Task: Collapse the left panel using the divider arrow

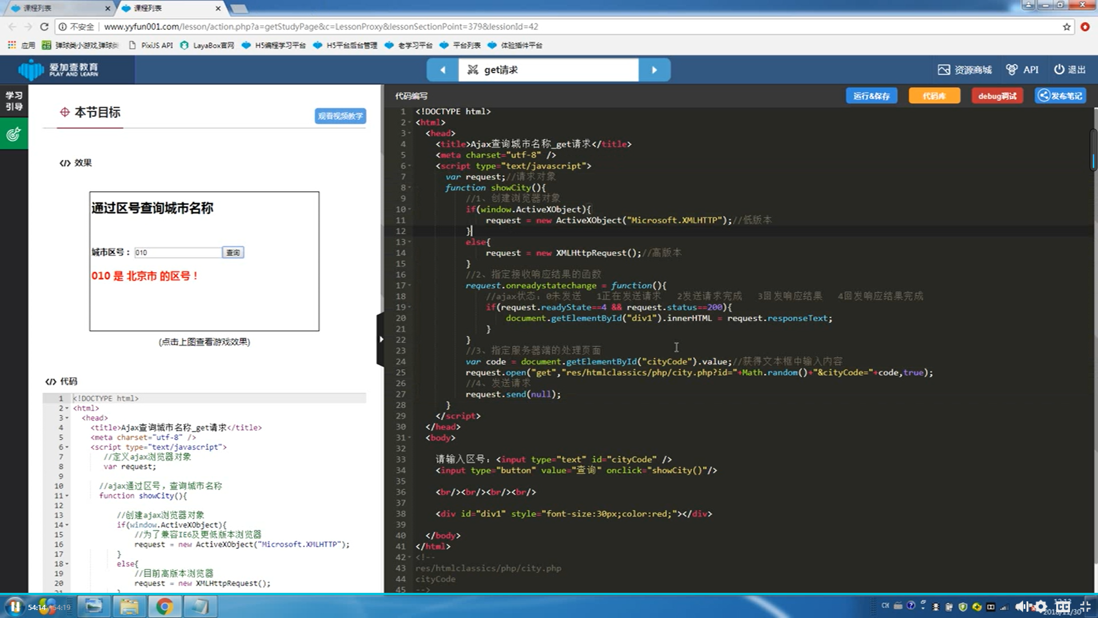Action: click(381, 339)
